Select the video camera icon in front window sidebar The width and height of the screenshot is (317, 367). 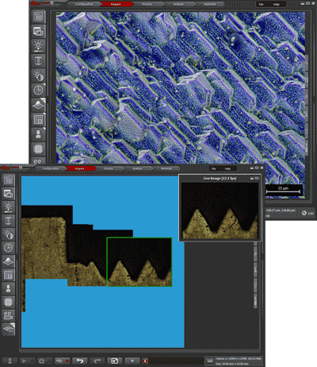pos(9,315)
